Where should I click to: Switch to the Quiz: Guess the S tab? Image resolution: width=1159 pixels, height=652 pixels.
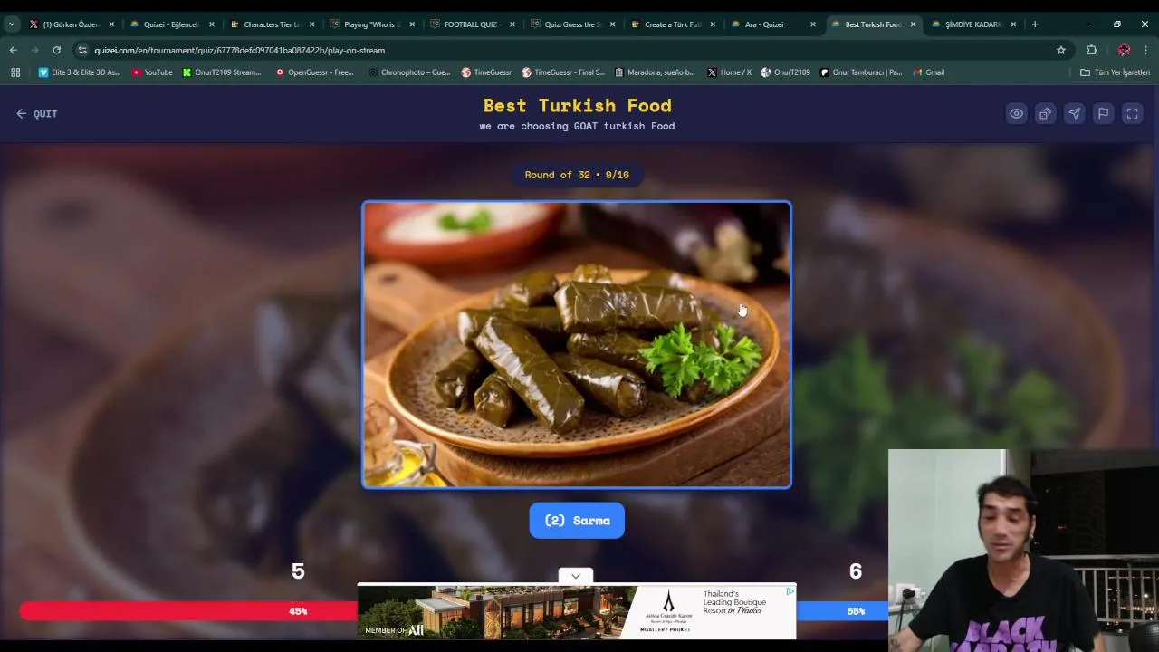point(572,24)
